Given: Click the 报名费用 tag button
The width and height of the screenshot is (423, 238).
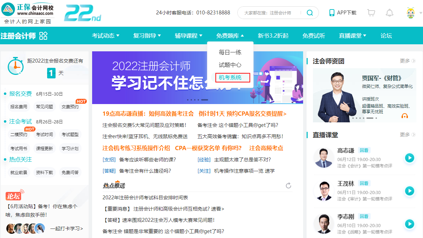Looking at the screenshot, I should click(x=19, y=107).
